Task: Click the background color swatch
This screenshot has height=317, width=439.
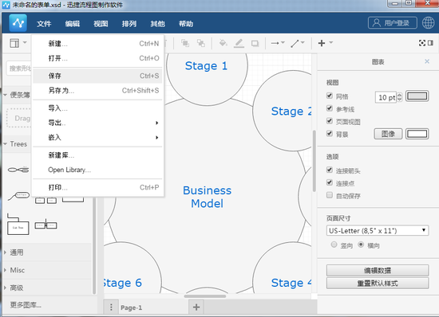Action: click(417, 134)
